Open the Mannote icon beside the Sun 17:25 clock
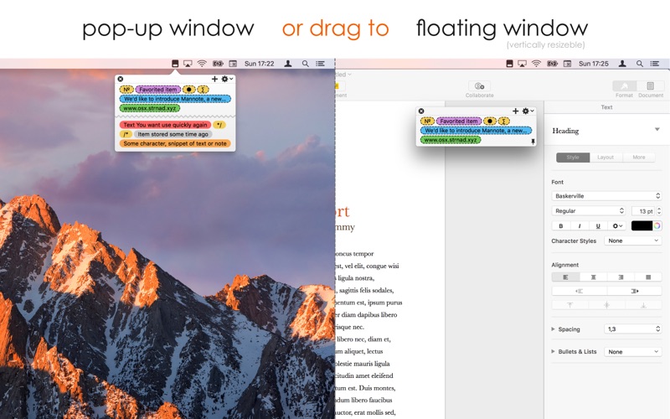Viewport: 670px width, 419px height. (509, 64)
